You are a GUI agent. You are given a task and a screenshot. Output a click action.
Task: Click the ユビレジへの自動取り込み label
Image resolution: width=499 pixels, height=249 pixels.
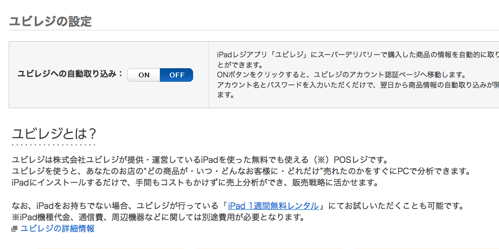(x=70, y=74)
